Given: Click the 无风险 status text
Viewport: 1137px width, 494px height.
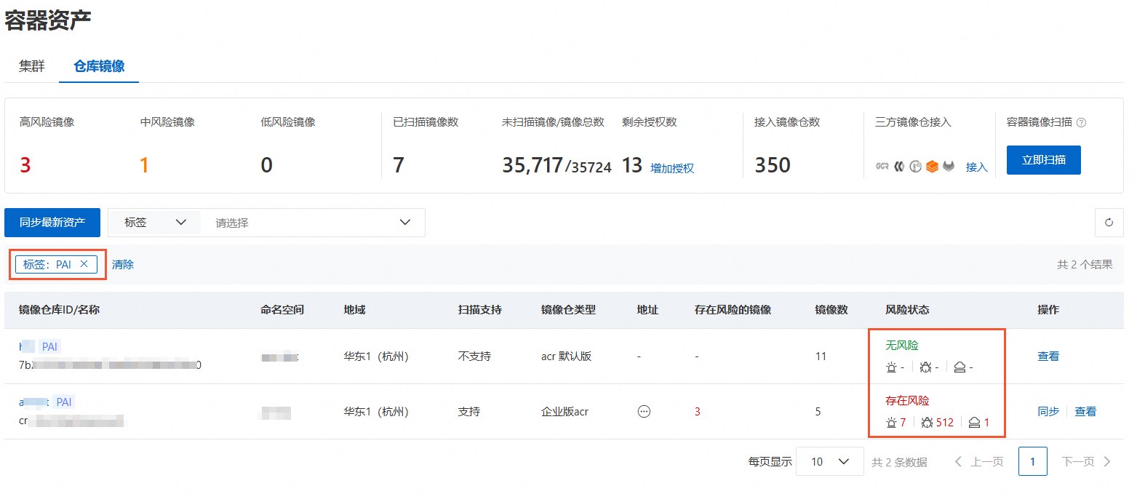Looking at the screenshot, I should pos(902,345).
